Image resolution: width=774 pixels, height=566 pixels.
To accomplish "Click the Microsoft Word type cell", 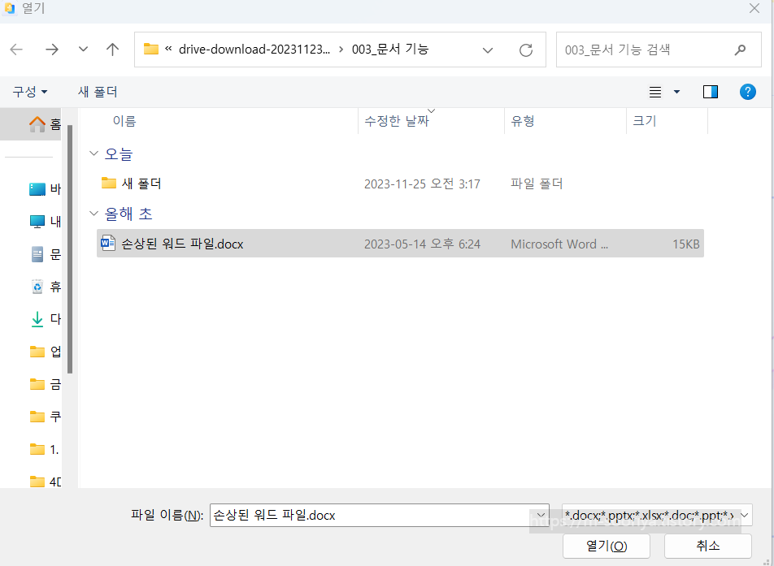I will click(559, 244).
